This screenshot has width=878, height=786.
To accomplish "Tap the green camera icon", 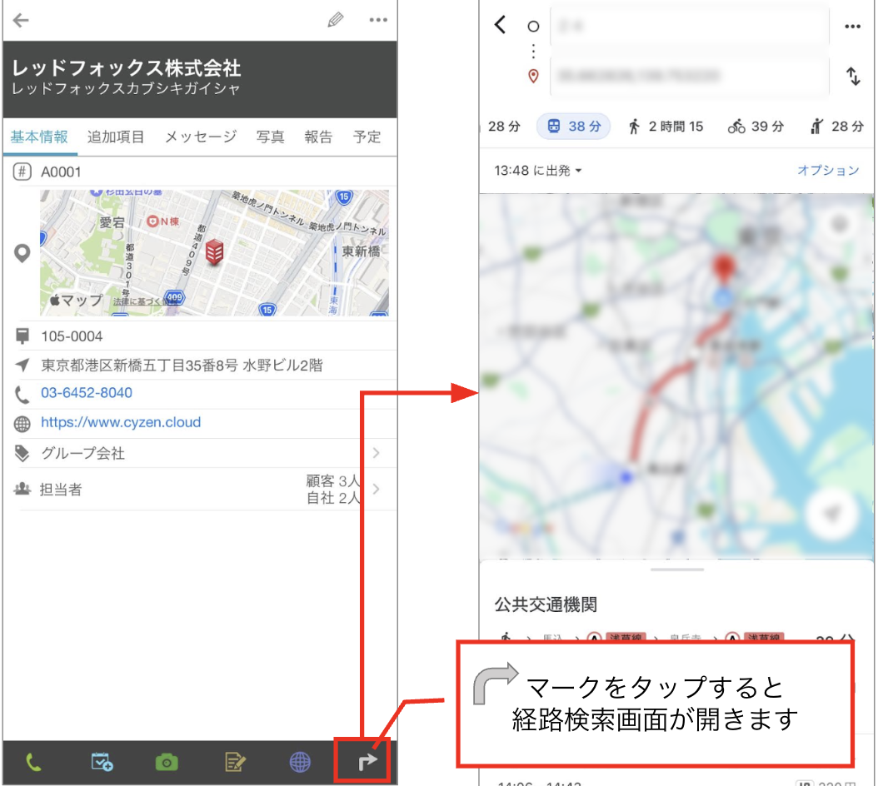I will point(167,763).
